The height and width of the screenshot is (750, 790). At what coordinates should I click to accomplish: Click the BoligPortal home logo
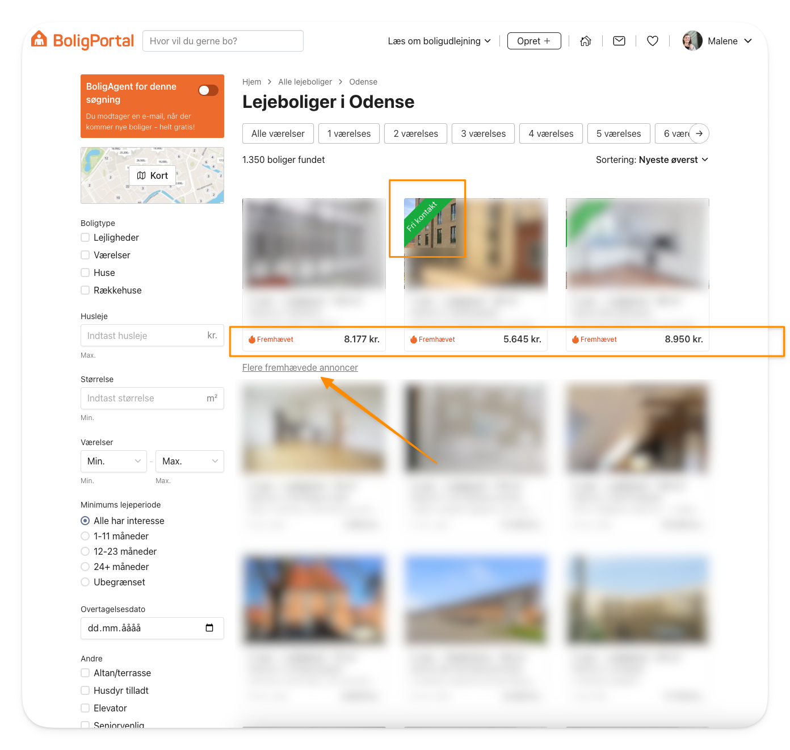pos(83,41)
